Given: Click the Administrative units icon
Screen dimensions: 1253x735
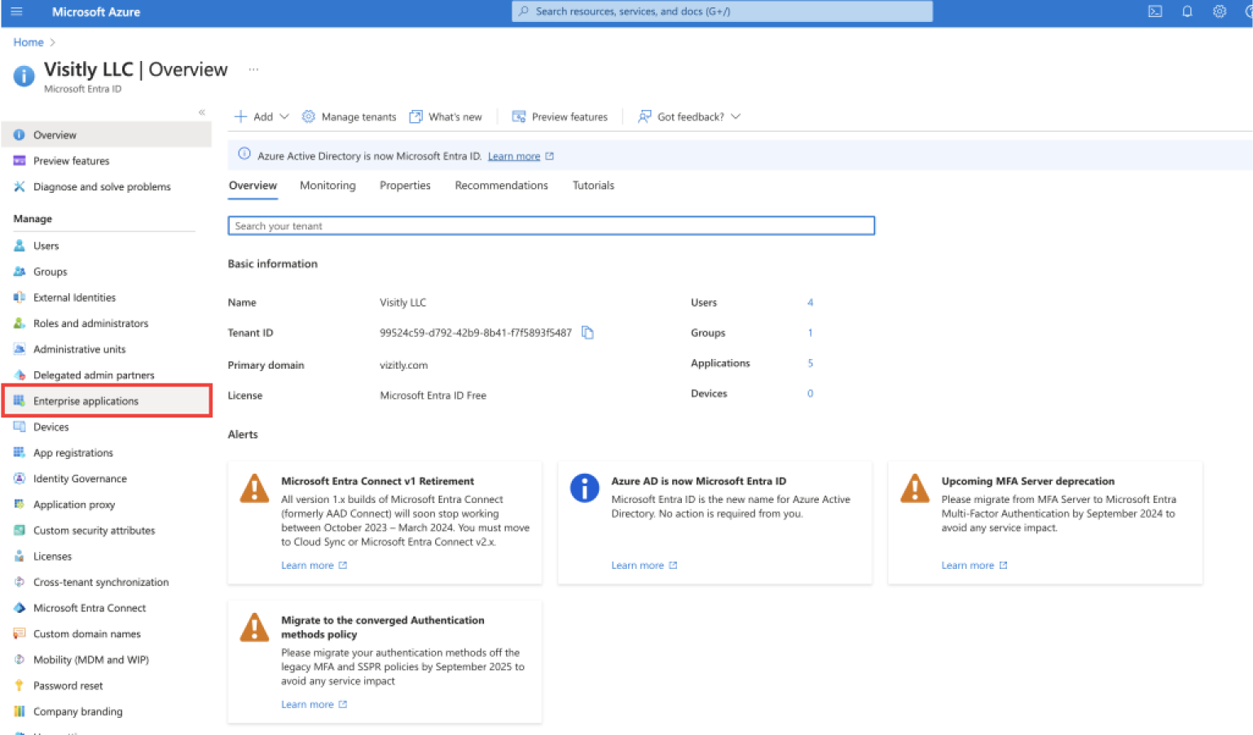Looking at the screenshot, I should (x=20, y=349).
